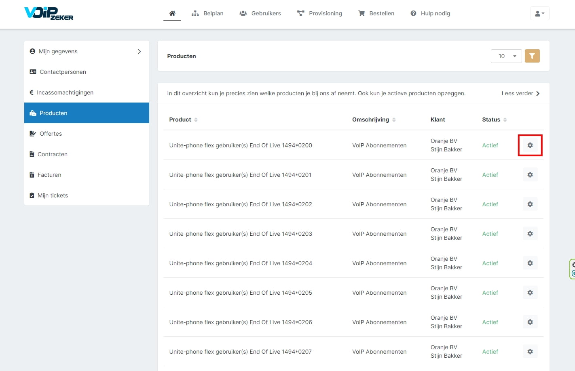Click the Facturen invoice icon
575x371 pixels.
[32, 175]
